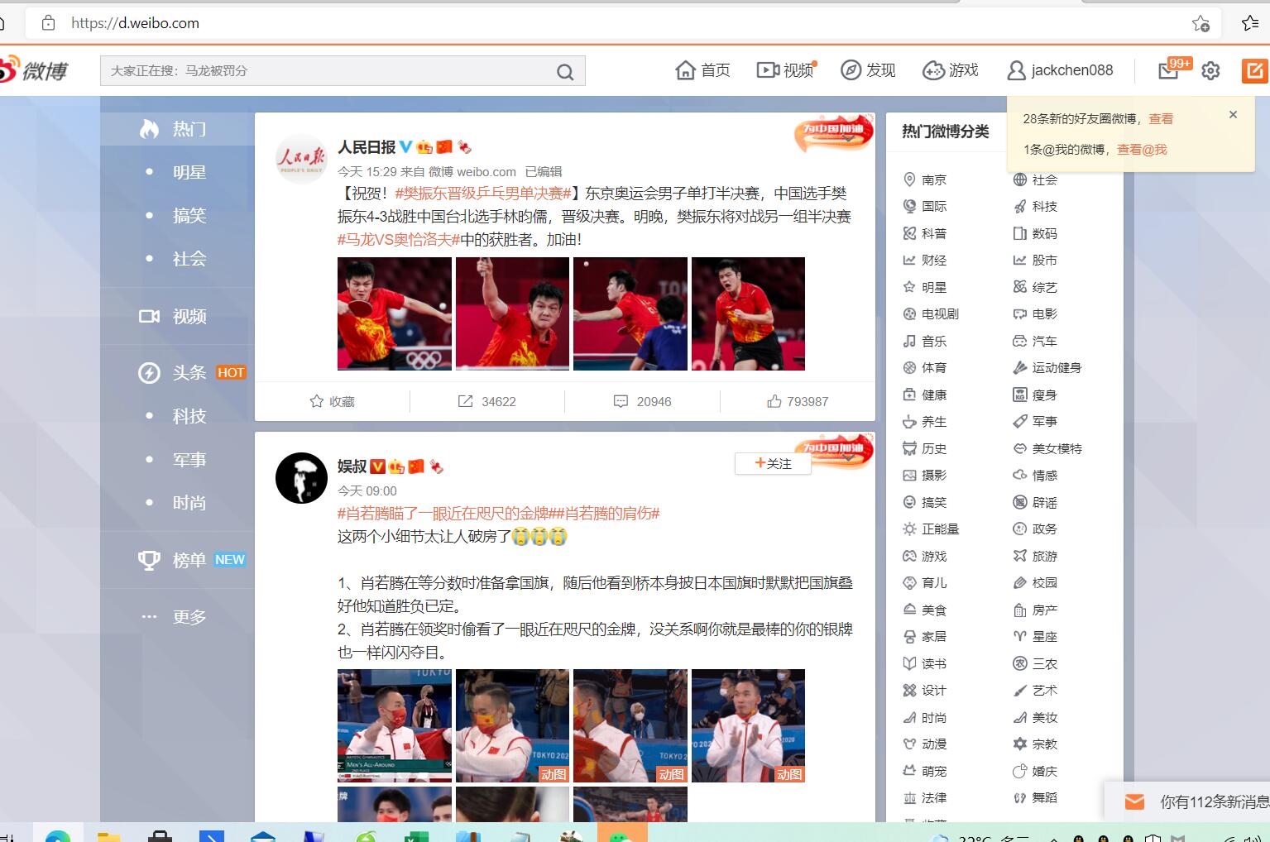Image resolution: width=1270 pixels, height=842 pixels.
Task: Click the 人民日报 avatar
Action: 301,159
